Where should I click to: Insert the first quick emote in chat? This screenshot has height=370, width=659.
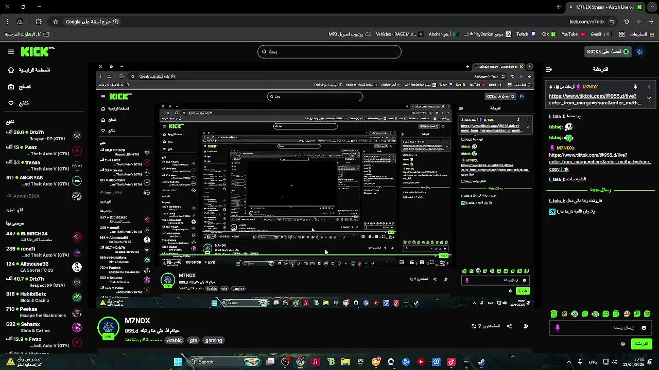(x=554, y=313)
